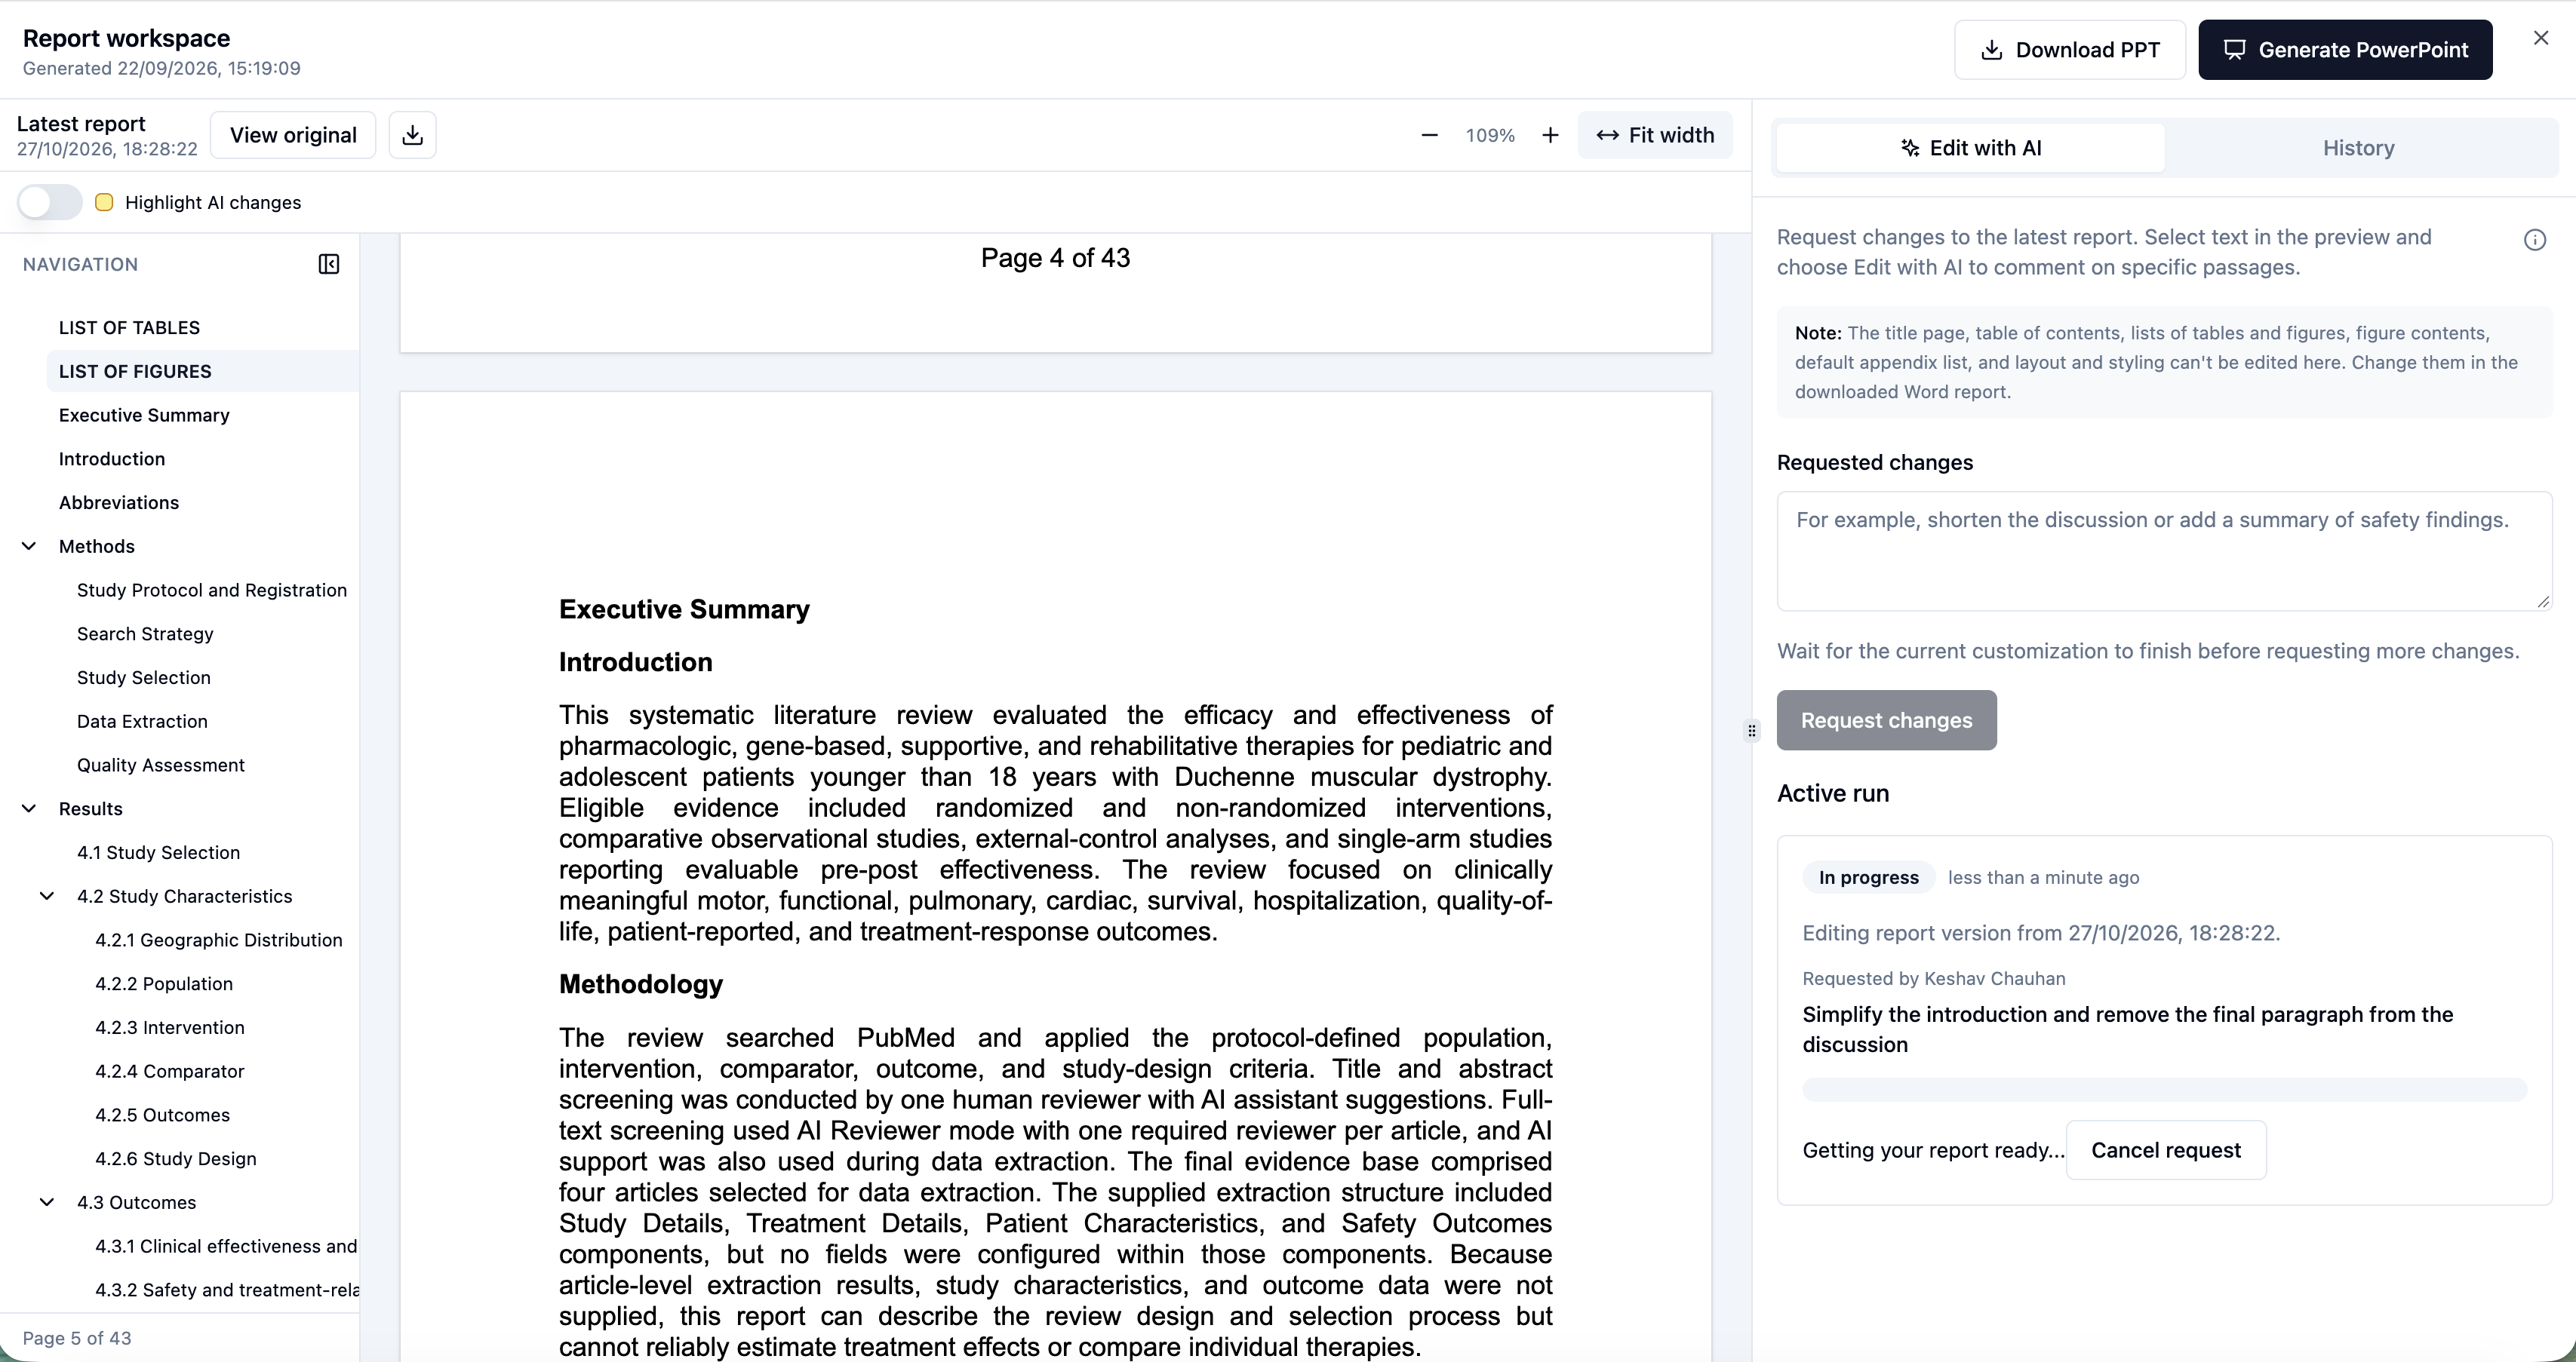Go to LIST OF TABLES in navigation

tap(129, 328)
